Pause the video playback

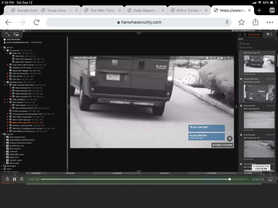point(15,179)
